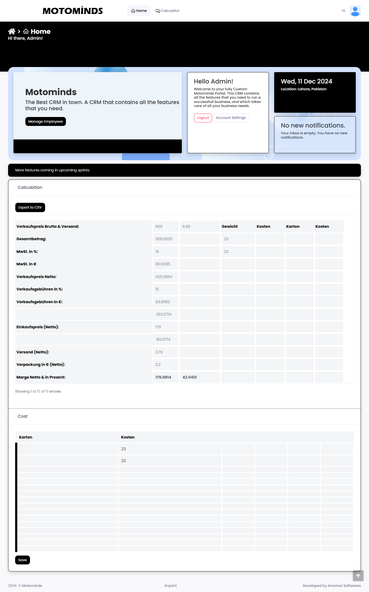Open the Home navigation tab
Viewport: 369px width, 592px height.
click(x=139, y=11)
